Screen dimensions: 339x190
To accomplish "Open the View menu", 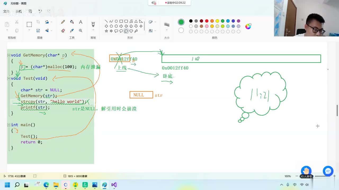I will tap(19, 11).
